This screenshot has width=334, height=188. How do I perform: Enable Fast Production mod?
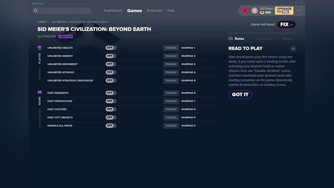click(111, 101)
